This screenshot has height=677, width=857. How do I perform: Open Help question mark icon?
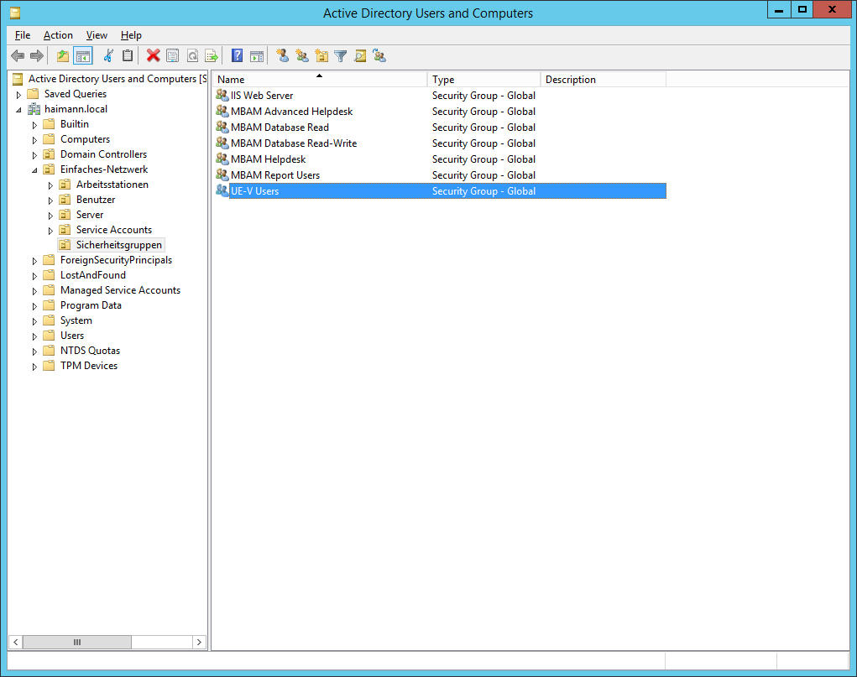[238, 55]
